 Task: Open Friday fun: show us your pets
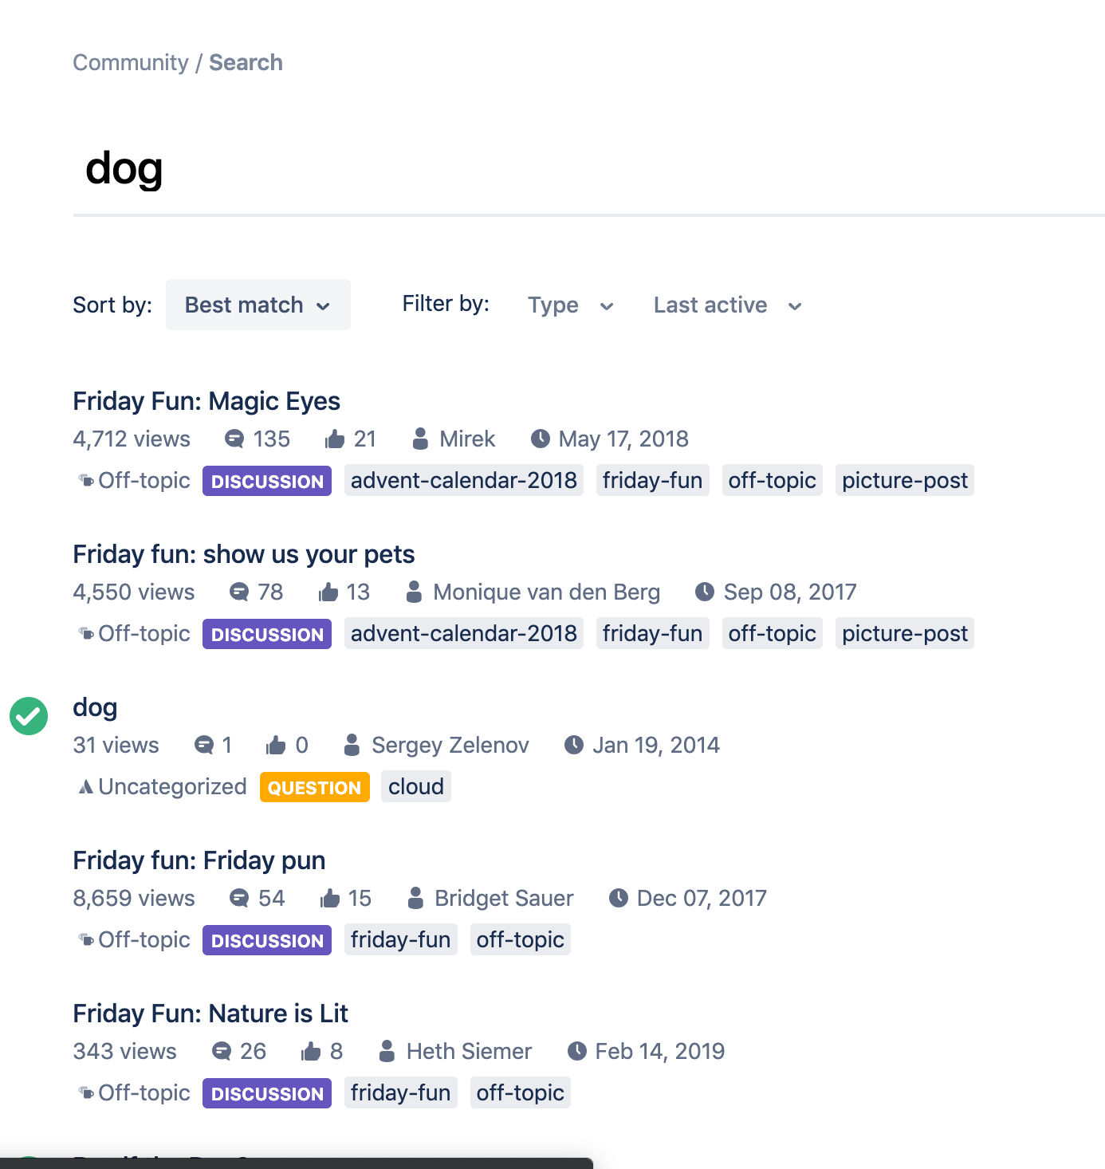(244, 554)
